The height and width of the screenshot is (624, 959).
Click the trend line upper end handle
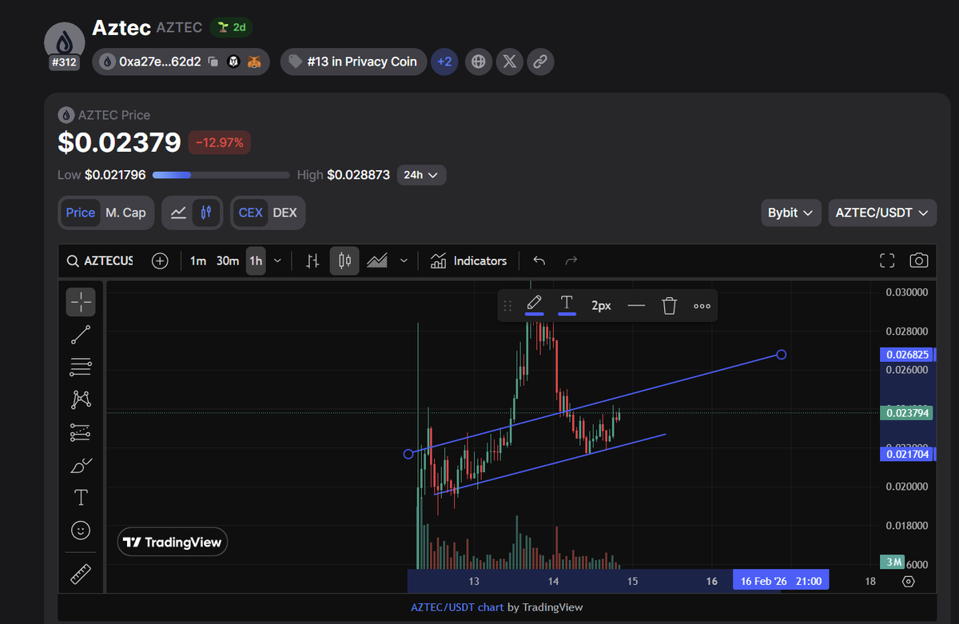coord(782,354)
